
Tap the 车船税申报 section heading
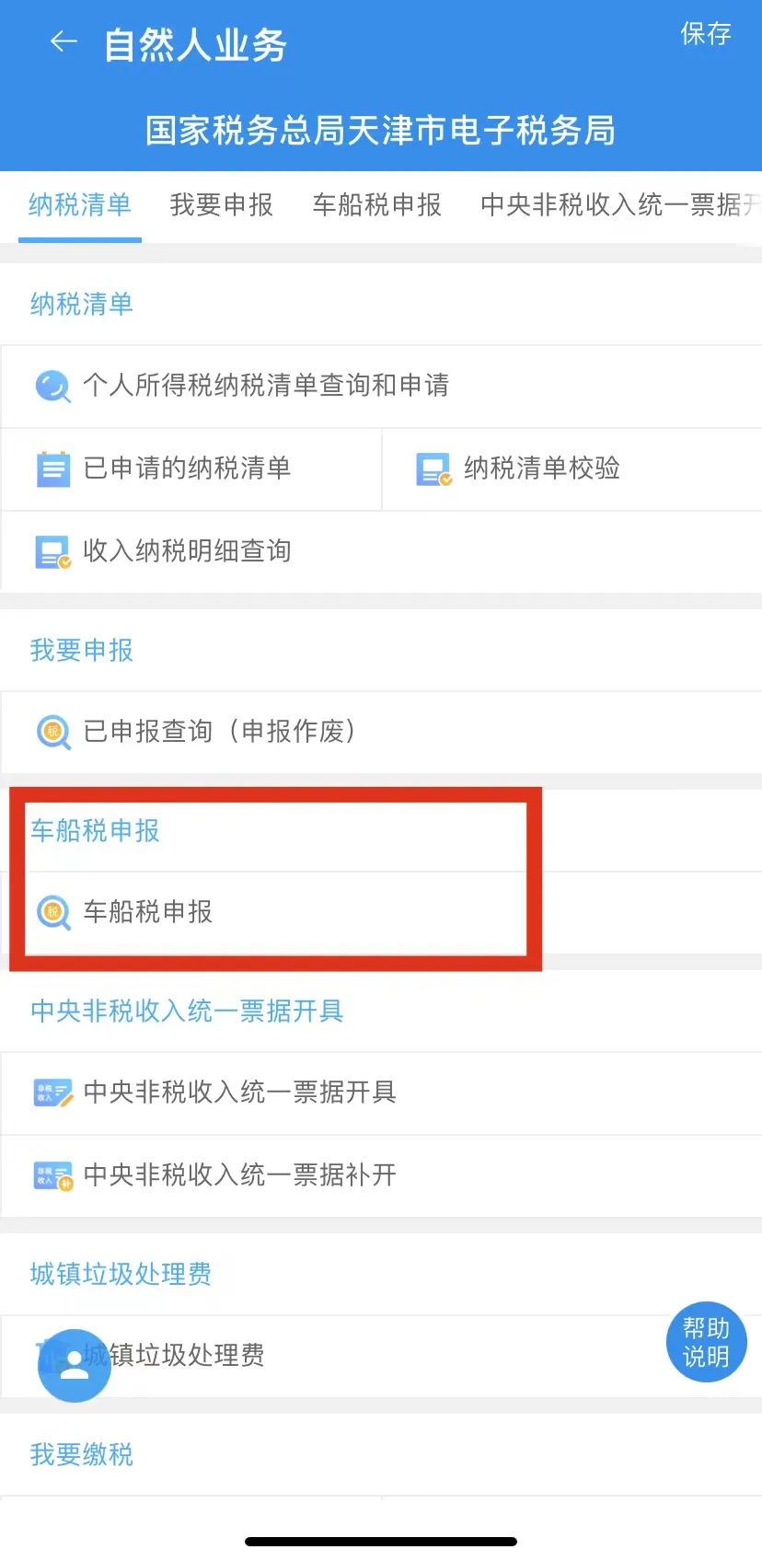pos(95,830)
